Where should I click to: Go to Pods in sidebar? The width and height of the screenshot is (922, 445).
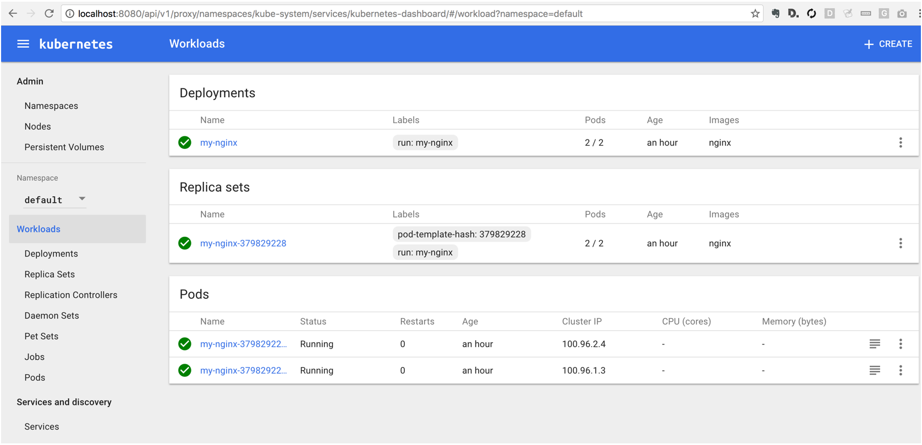[x=35, y=377]
